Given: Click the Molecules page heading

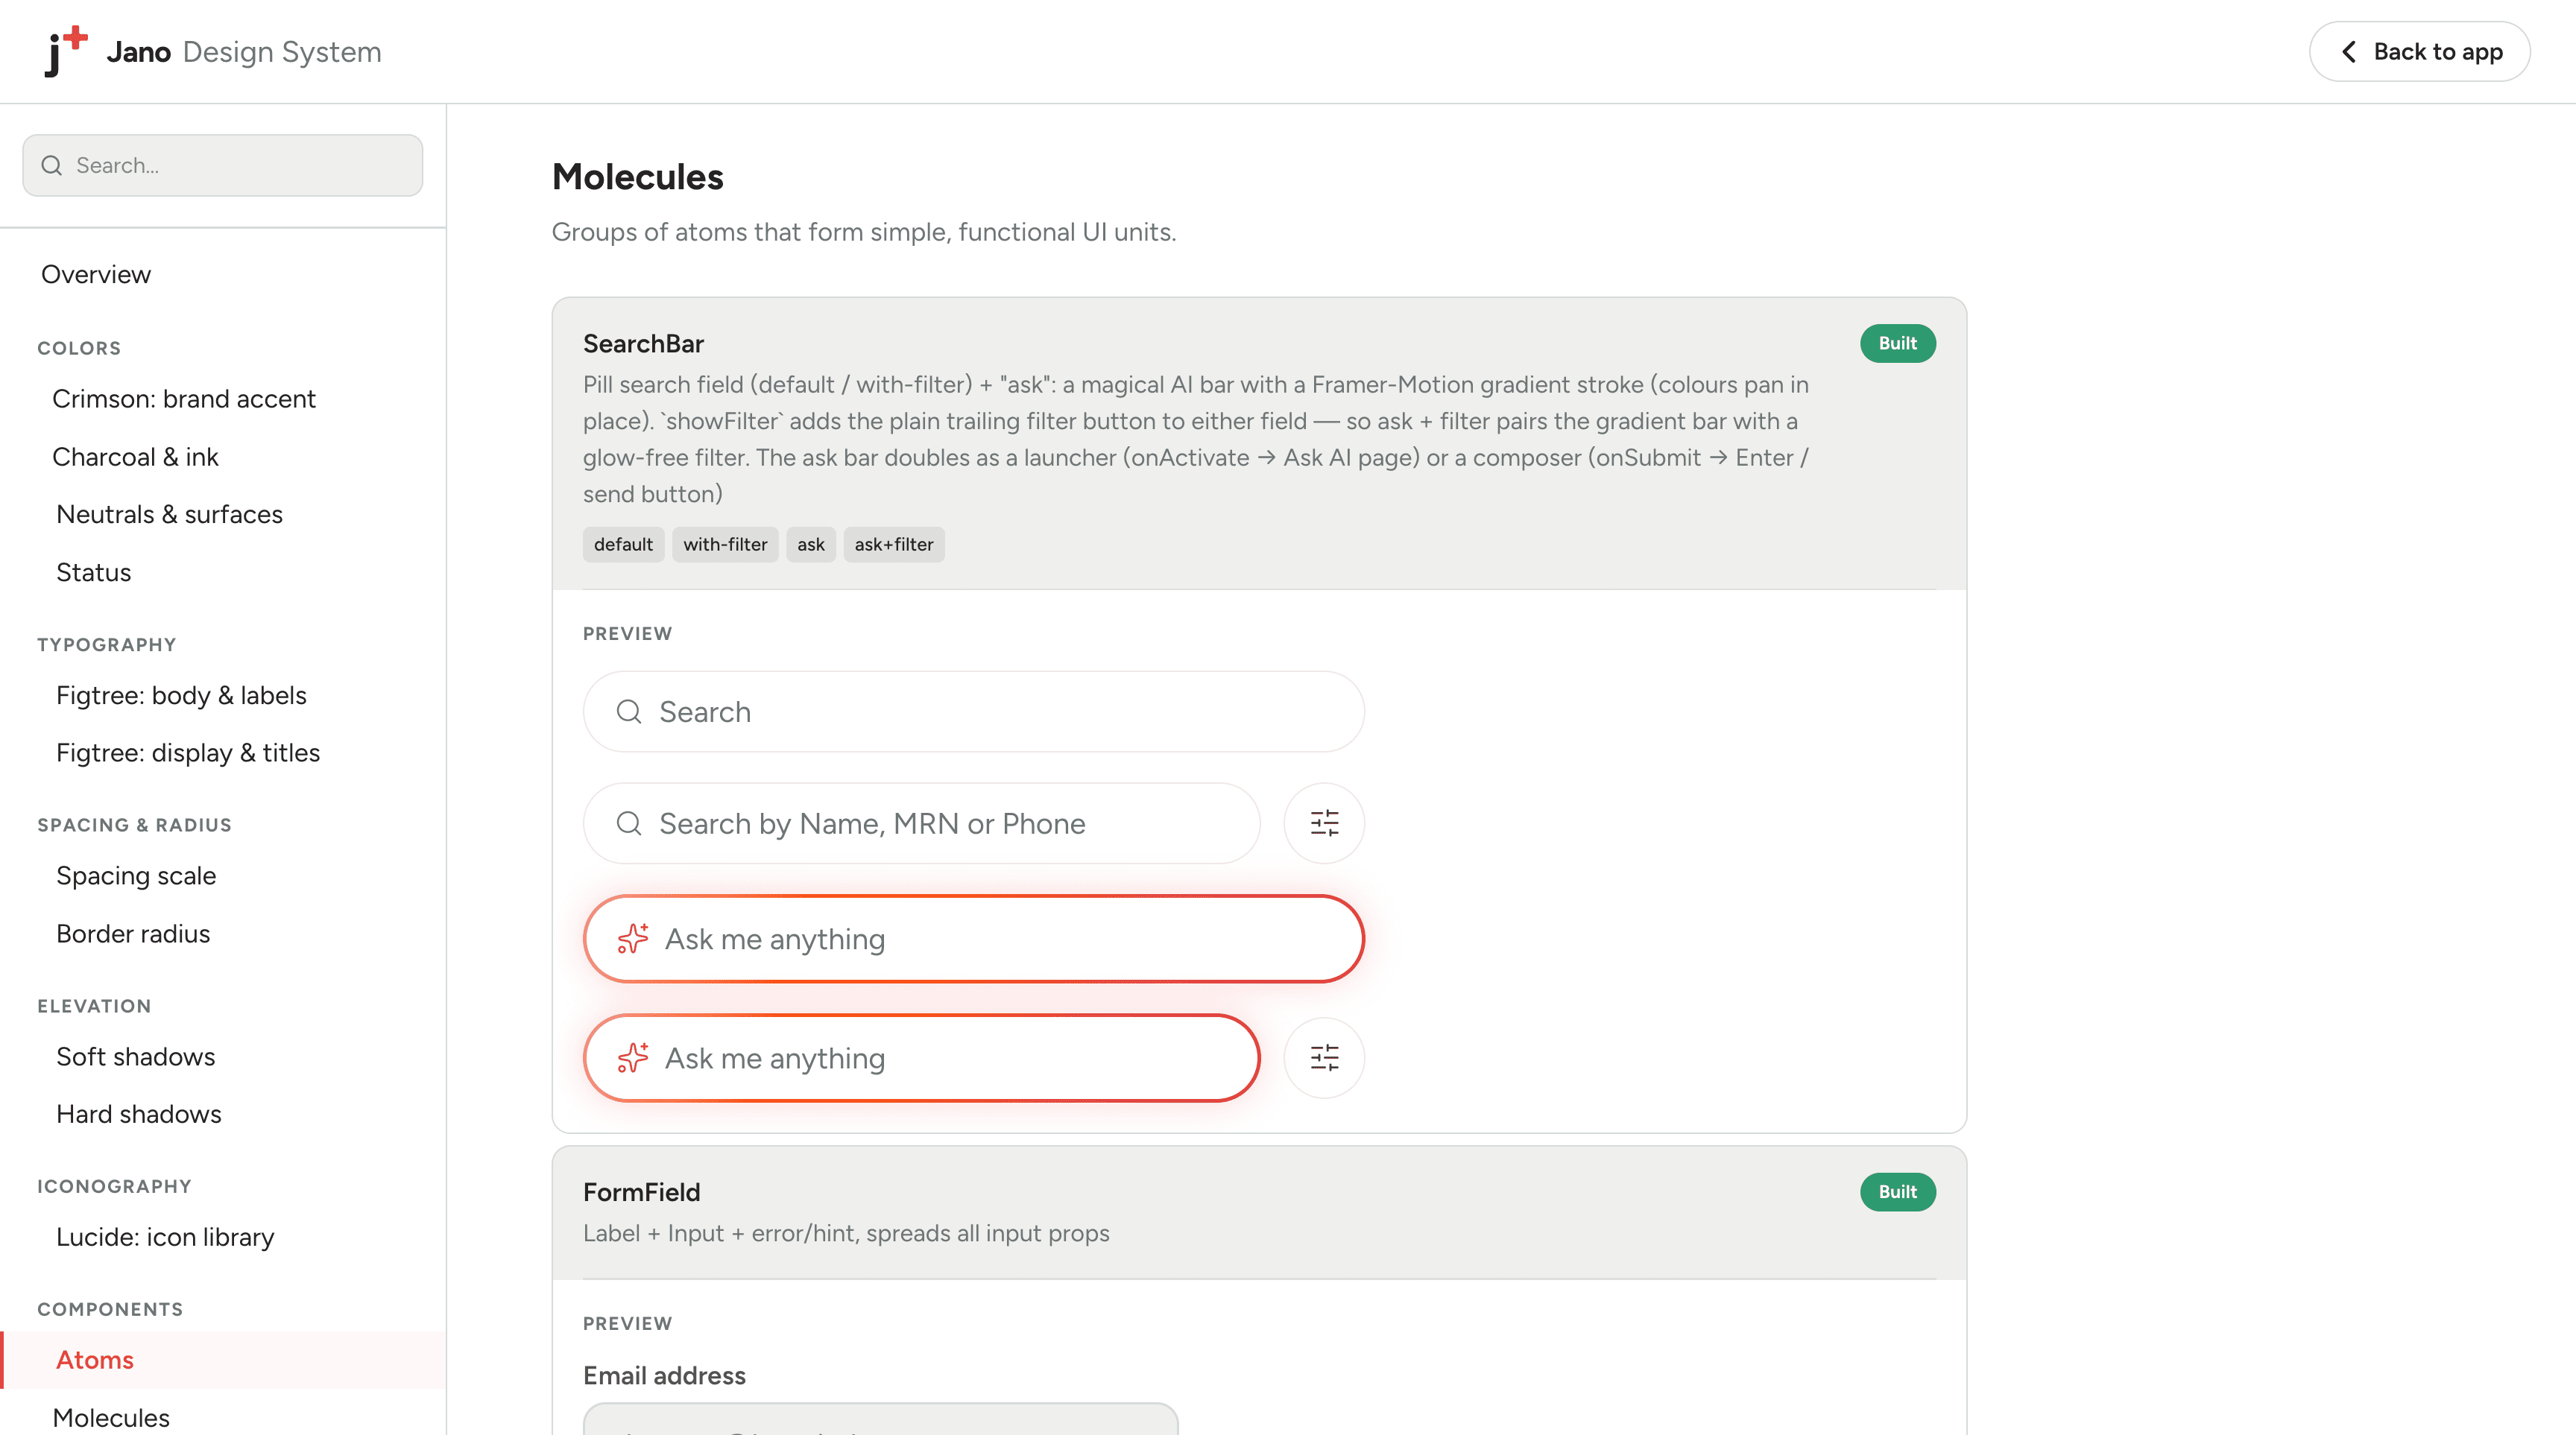Looking at the screenshot, I should 638,176.
